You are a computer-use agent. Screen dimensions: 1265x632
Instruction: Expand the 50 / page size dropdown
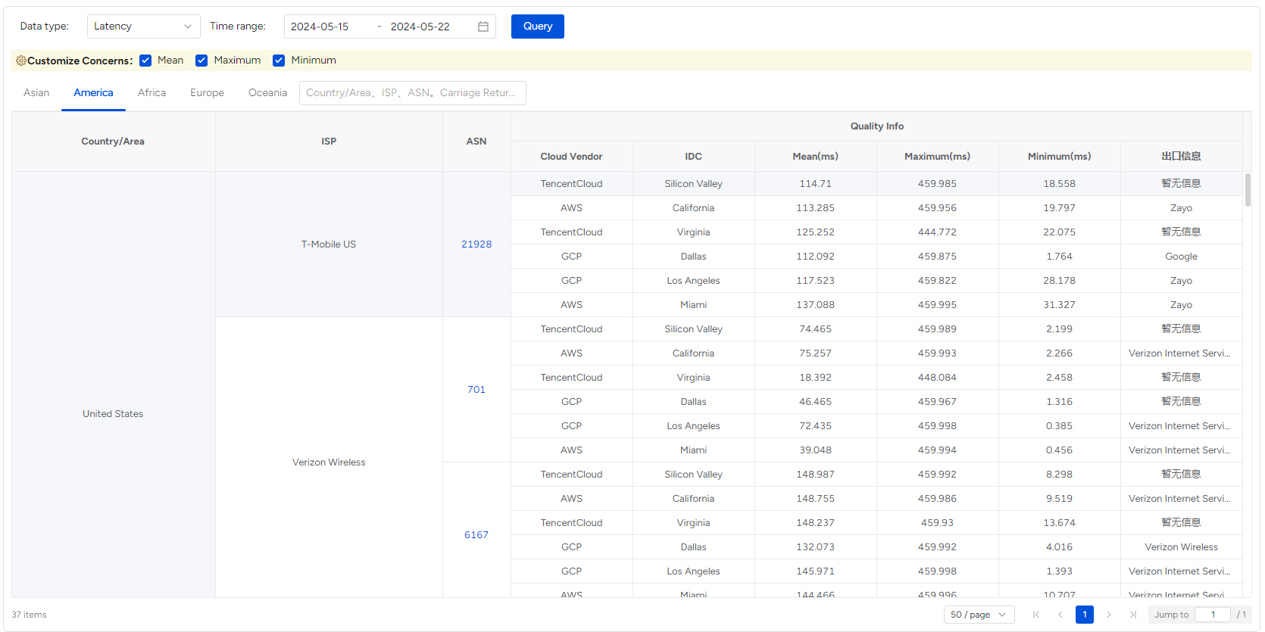click(979, 615)
